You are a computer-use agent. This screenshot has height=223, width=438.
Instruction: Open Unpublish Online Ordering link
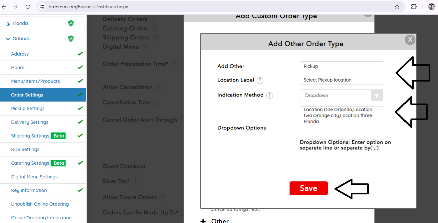click(x=40, y=204)
